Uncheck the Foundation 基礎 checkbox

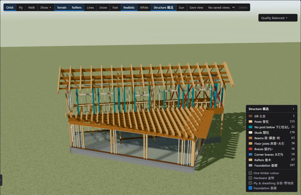click(x=250, y=188)
